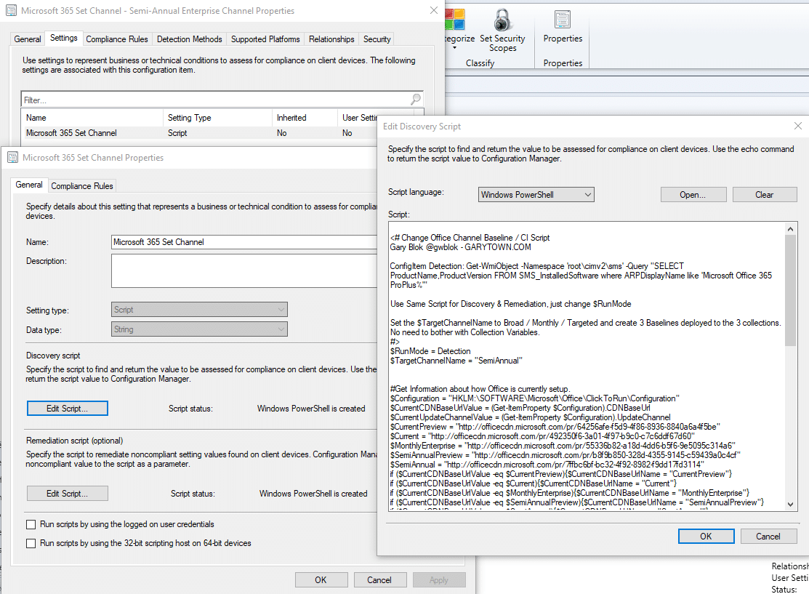Select the inner Compliance Rules tab

coord(82,186)
